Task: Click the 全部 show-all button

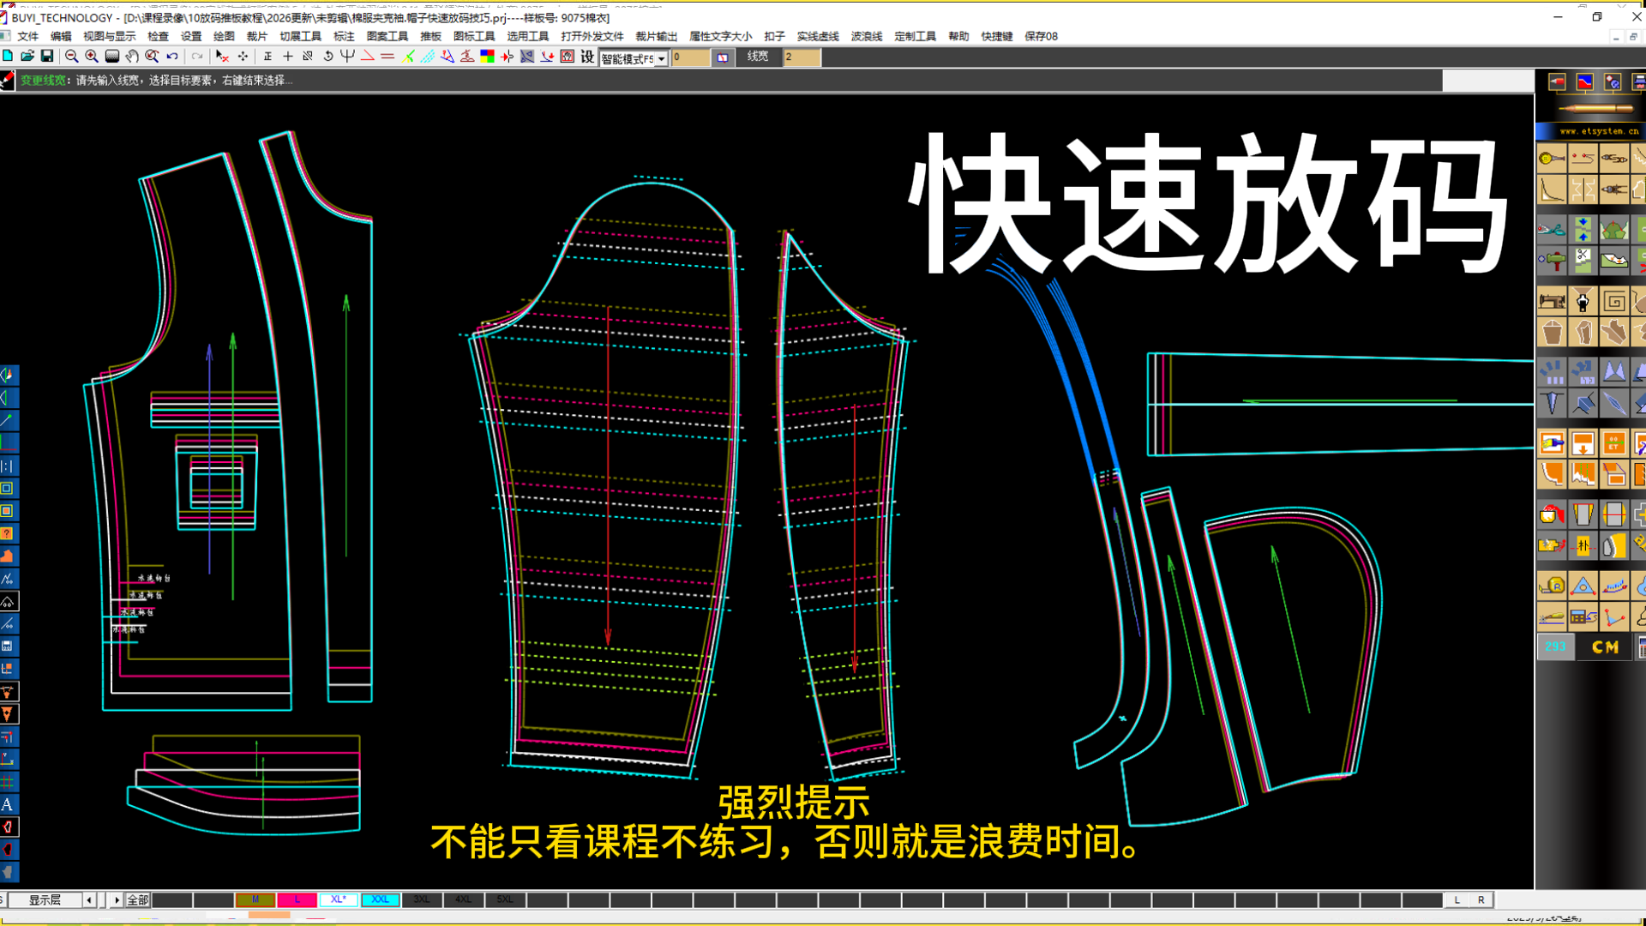Action: 138,900
